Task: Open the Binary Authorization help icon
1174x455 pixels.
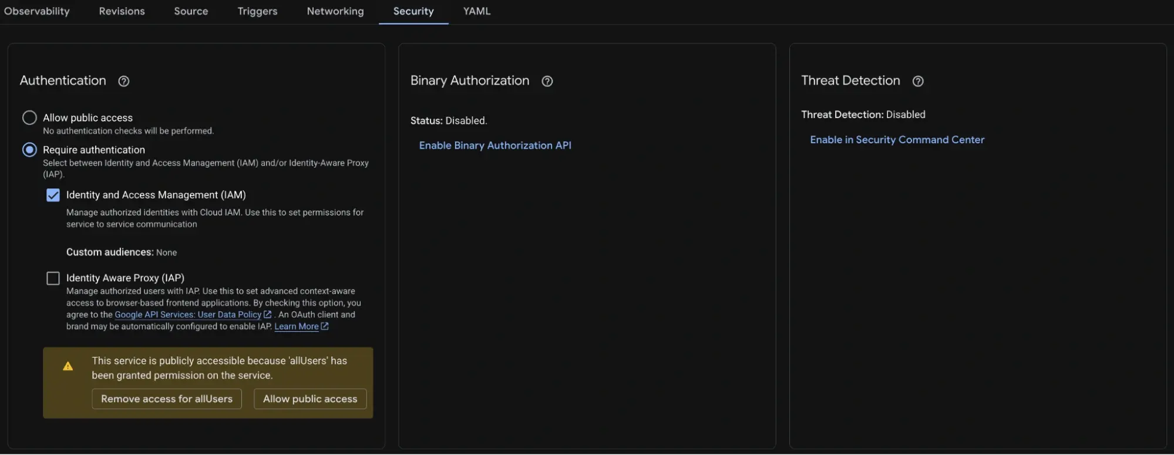Action: [x=547, y=81]
